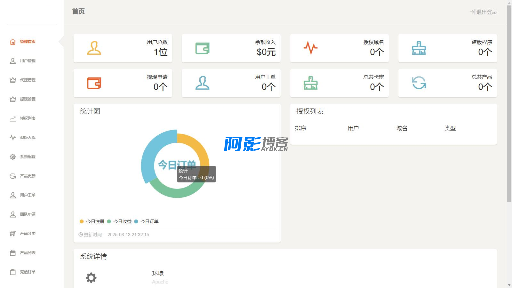Click the wallet icon on 余额收入 card
The width and height of the screenshot is (512, 288).
pyautogui.click(x=202, y=48)
